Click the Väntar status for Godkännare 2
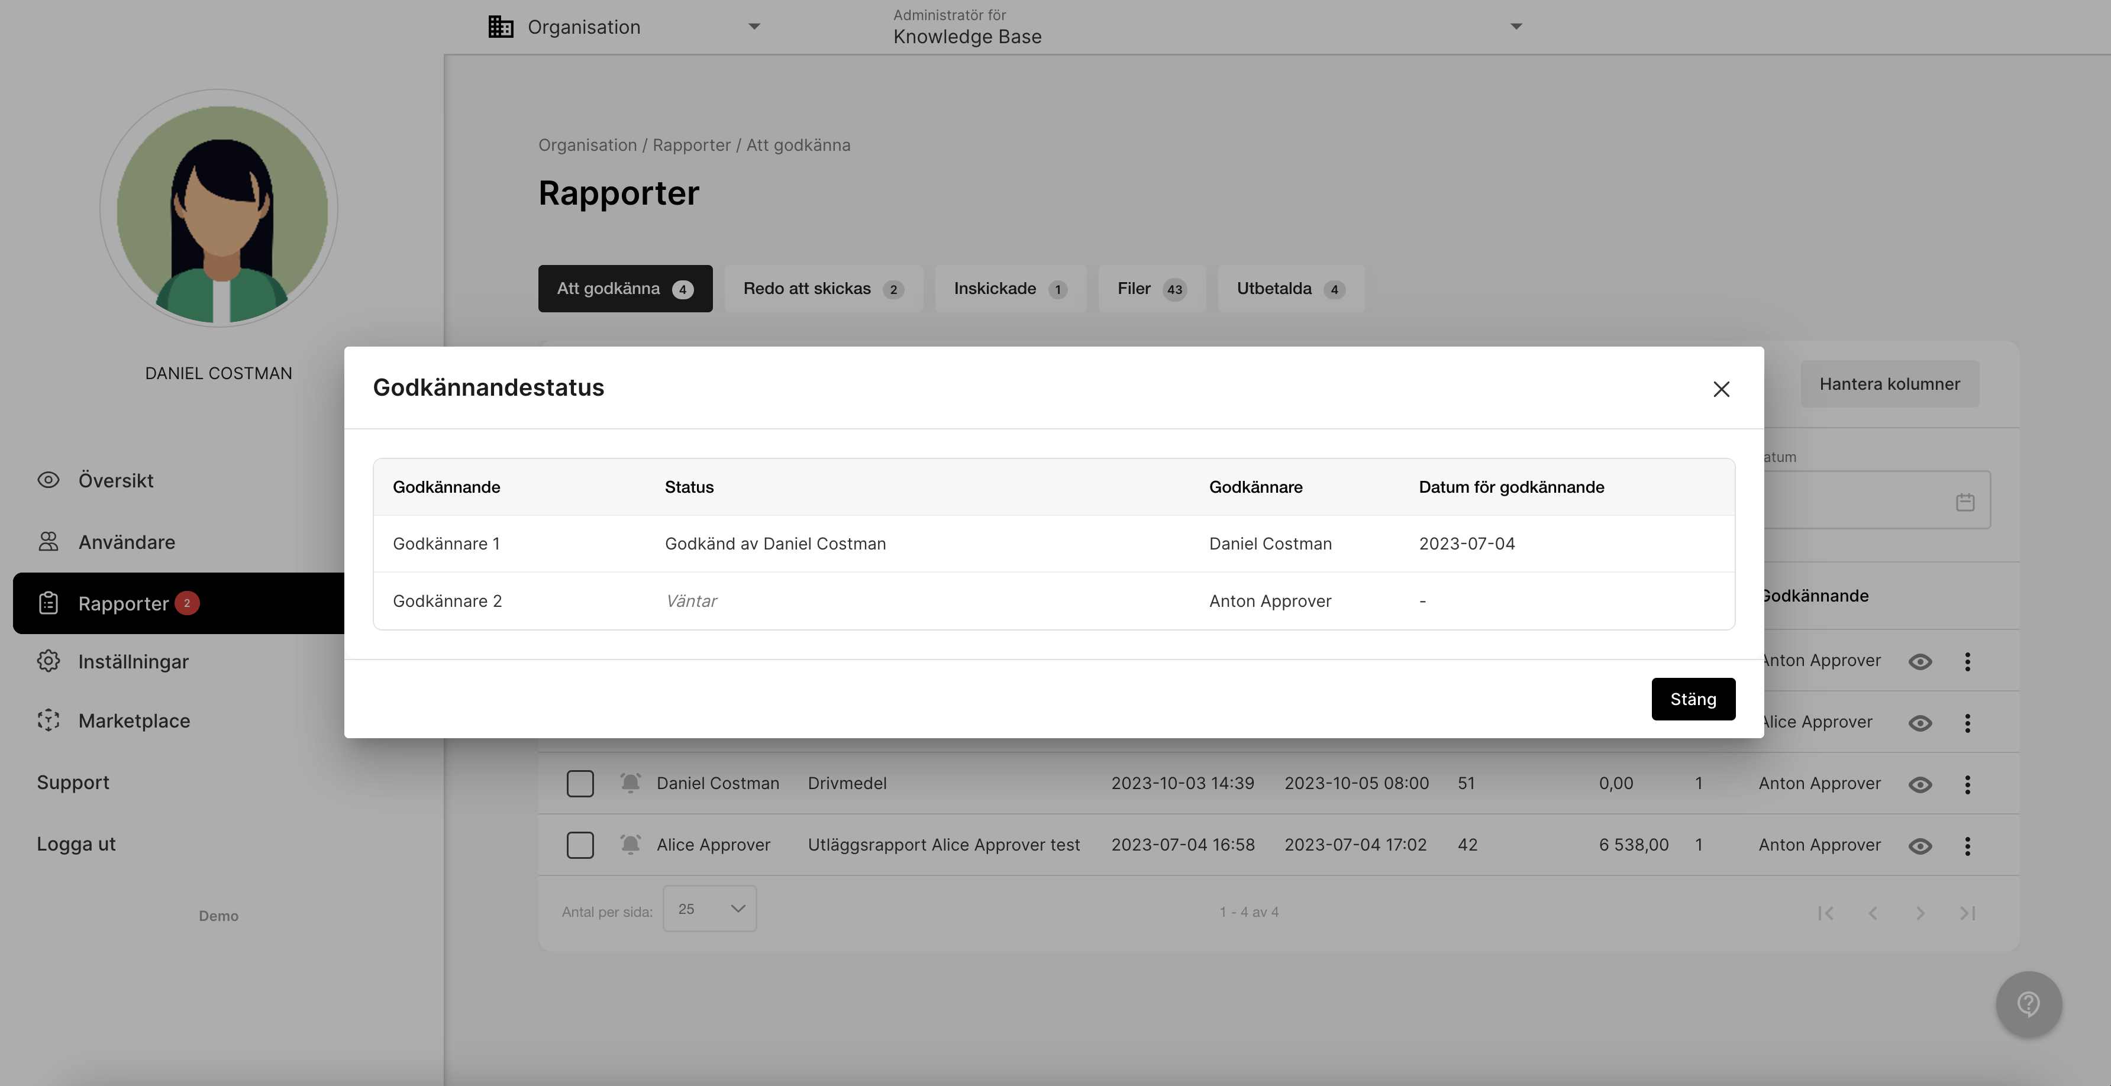Viewport: 2111px width, 1086px height. tap(691, 600)
